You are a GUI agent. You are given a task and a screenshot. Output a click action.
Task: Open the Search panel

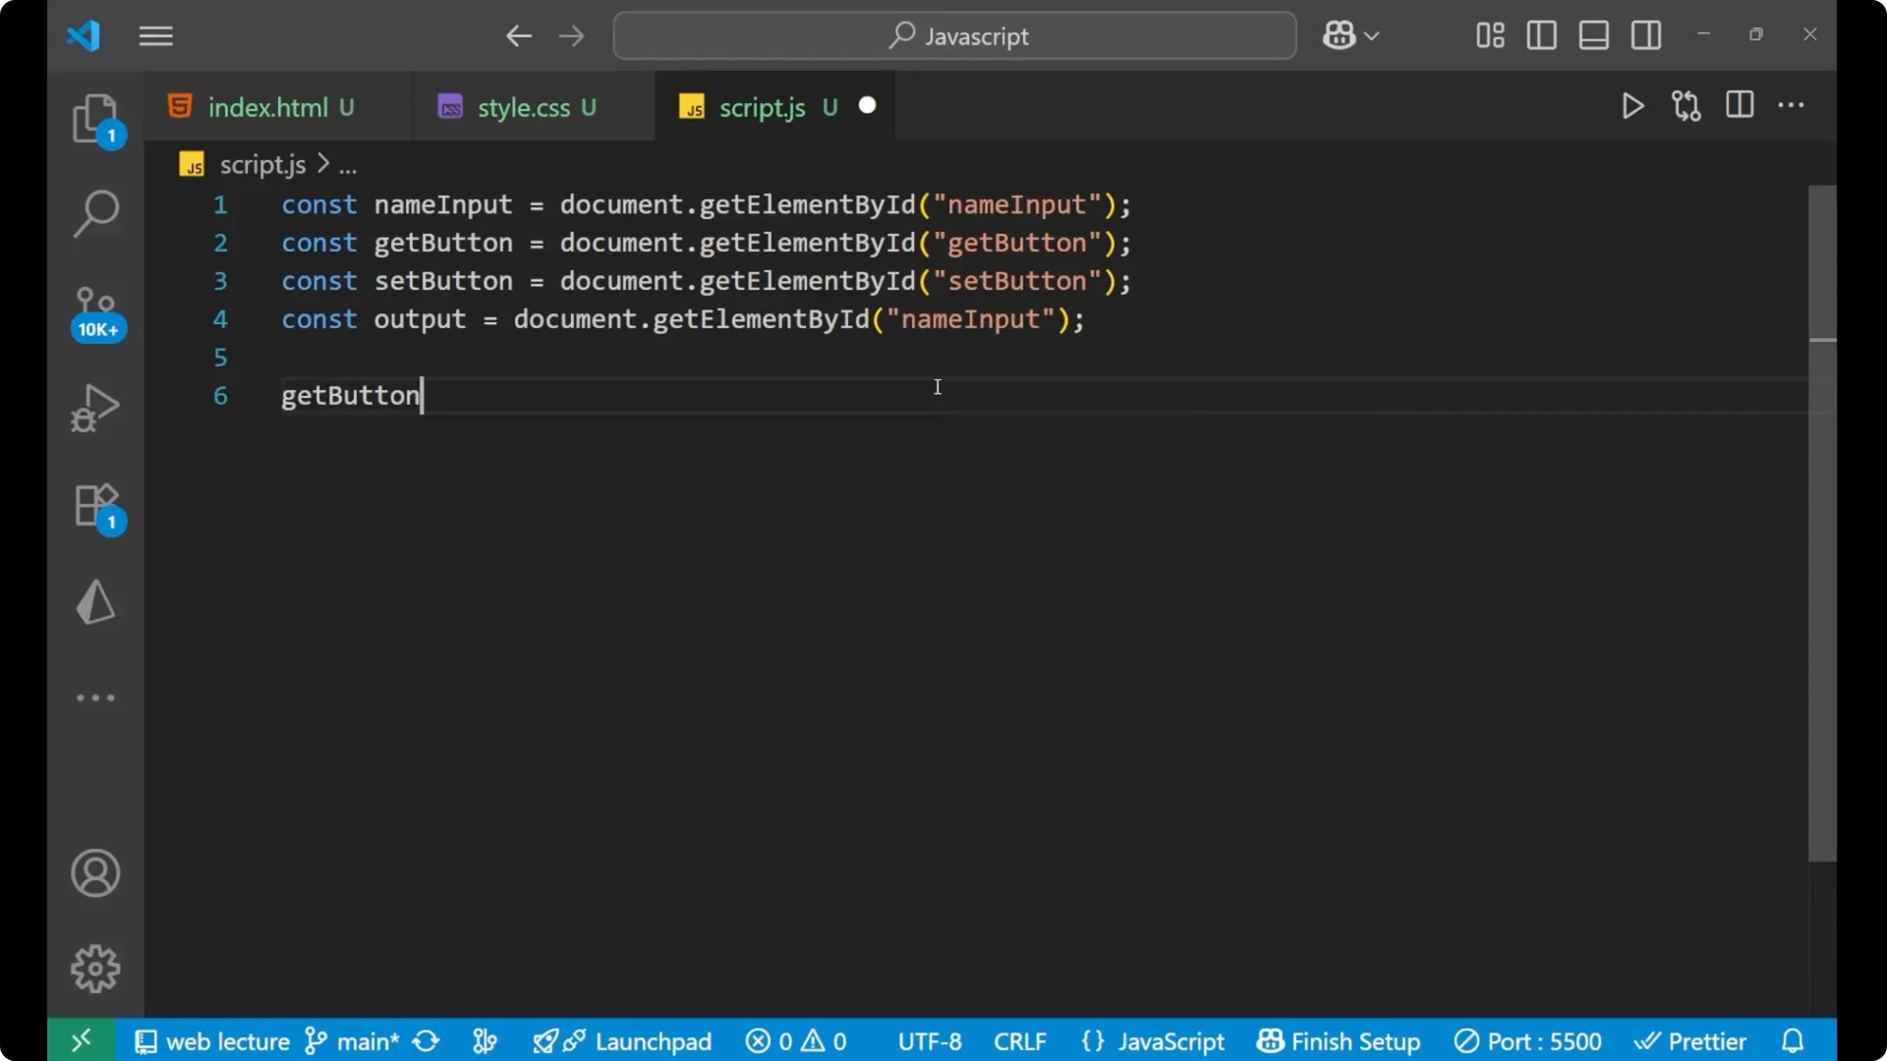95,212
